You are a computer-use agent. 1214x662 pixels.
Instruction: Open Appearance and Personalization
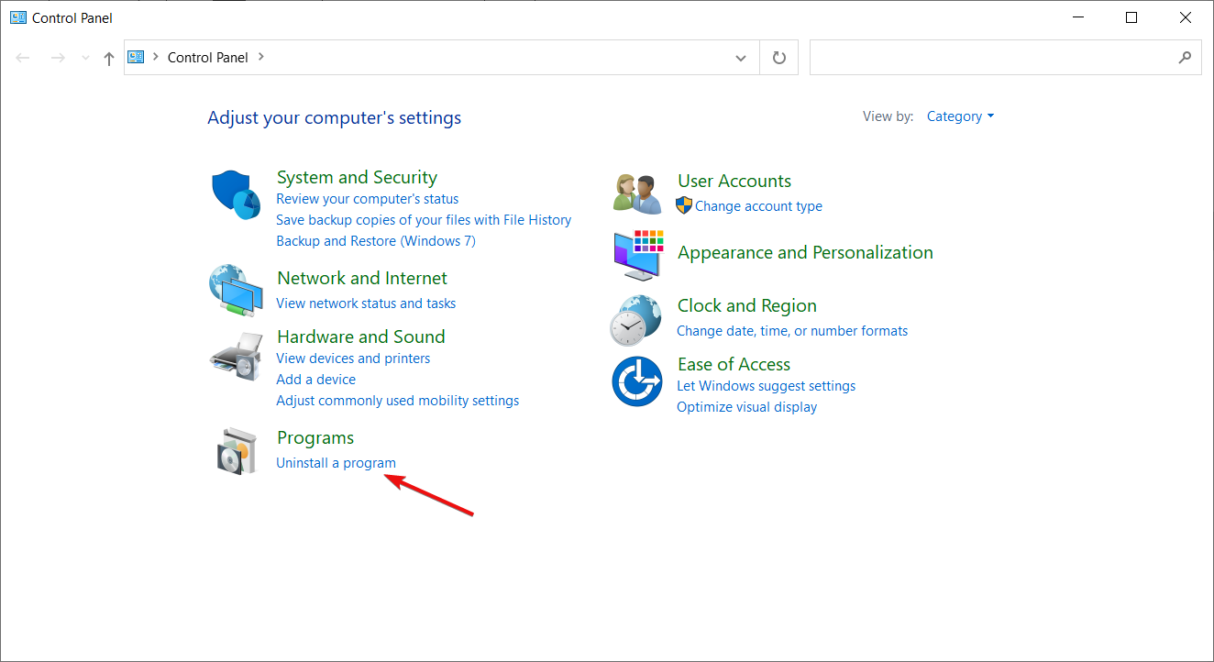click(x=805, y=252)
